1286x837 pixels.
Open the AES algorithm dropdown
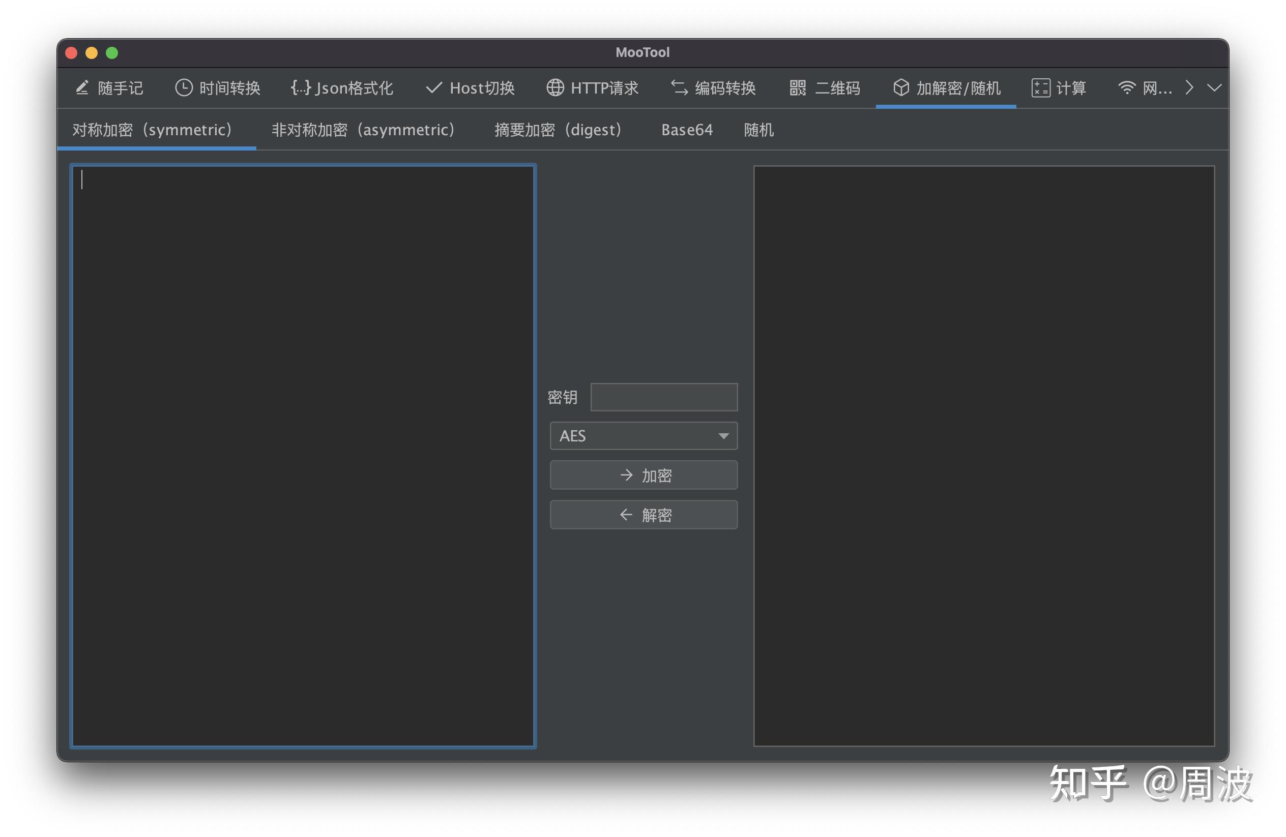pos(643,436)
